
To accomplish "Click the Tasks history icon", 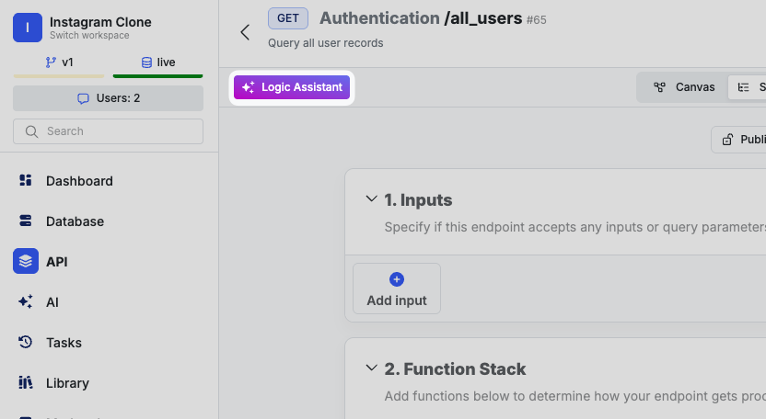I will click(x=26, y=343).
